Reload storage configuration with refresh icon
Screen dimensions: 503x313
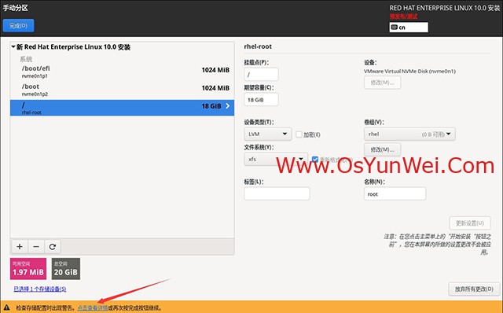[53, 247]
